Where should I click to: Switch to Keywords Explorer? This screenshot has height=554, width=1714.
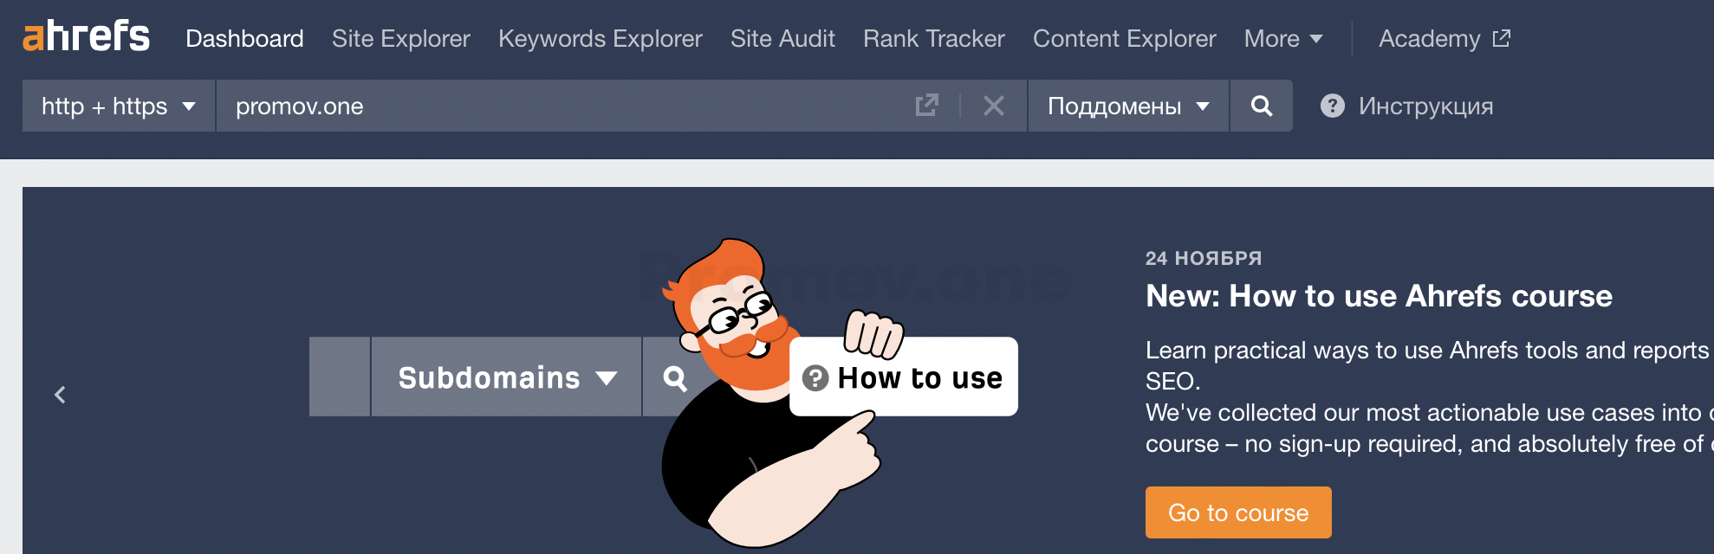[600, 39]
